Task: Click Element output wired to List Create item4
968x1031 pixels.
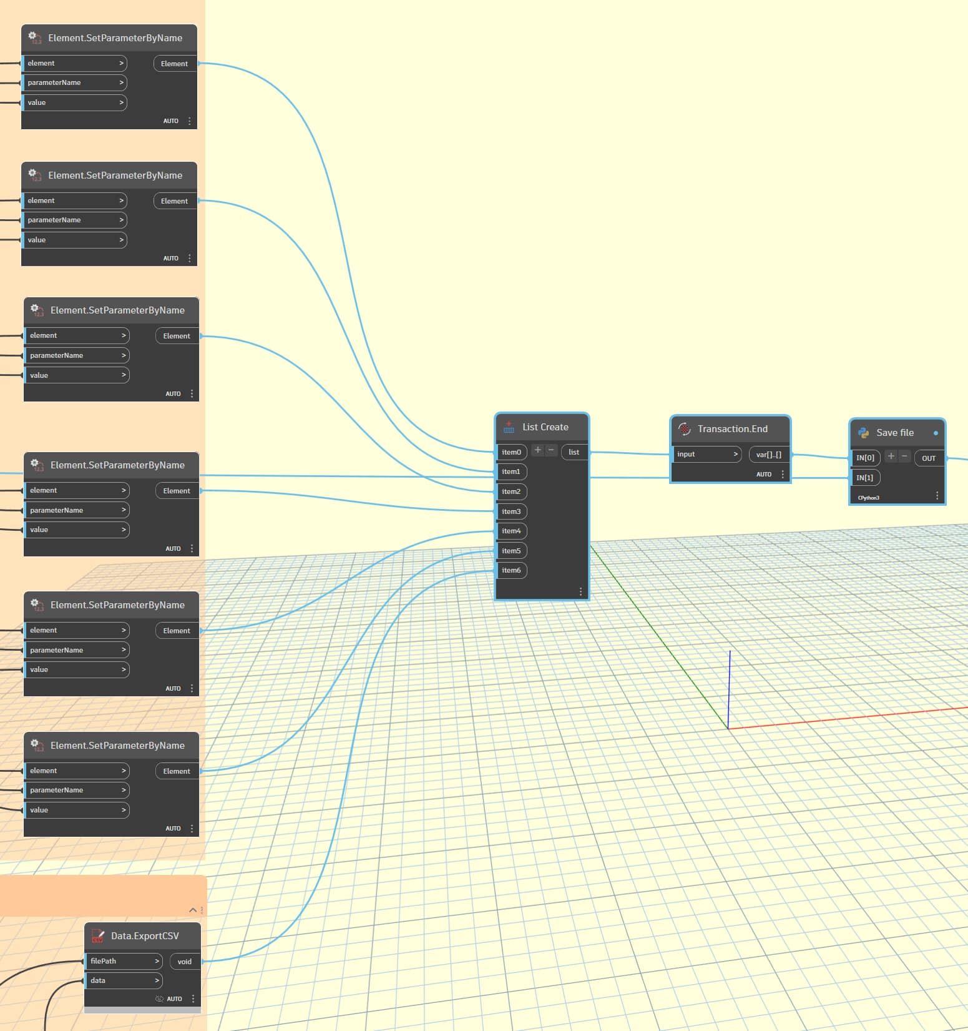Action: (177, 631)
